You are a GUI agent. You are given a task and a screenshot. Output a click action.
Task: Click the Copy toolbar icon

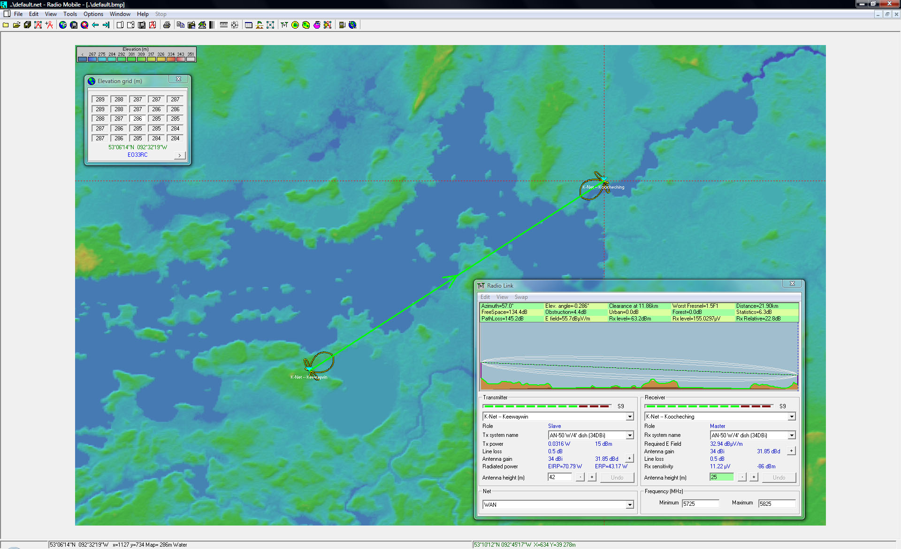click(x=180, y=25)
